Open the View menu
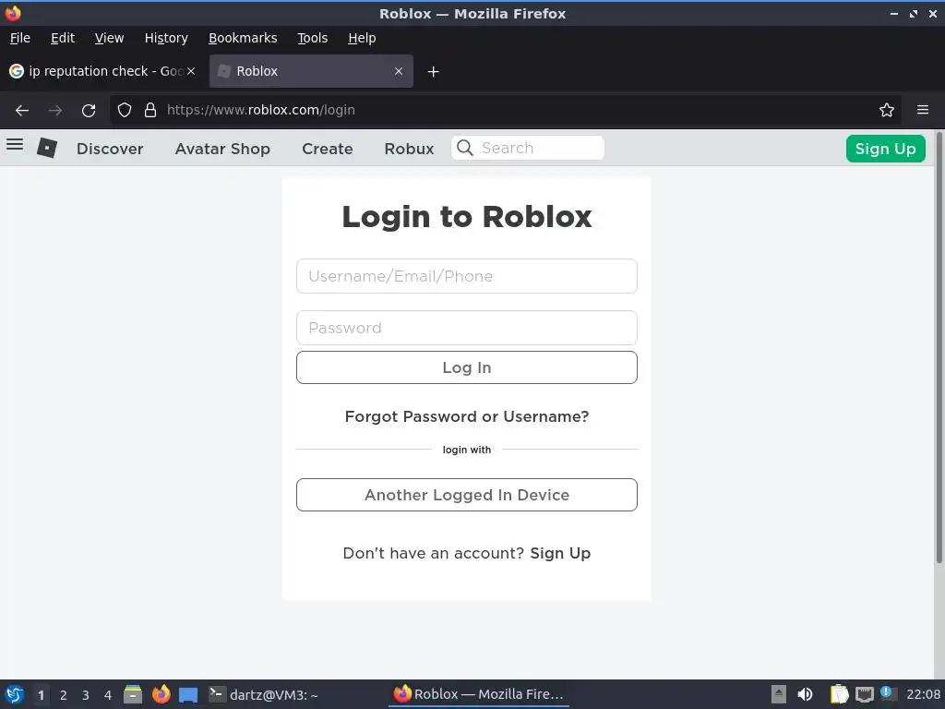Screen dimensions: 945x709 (109, 38)
